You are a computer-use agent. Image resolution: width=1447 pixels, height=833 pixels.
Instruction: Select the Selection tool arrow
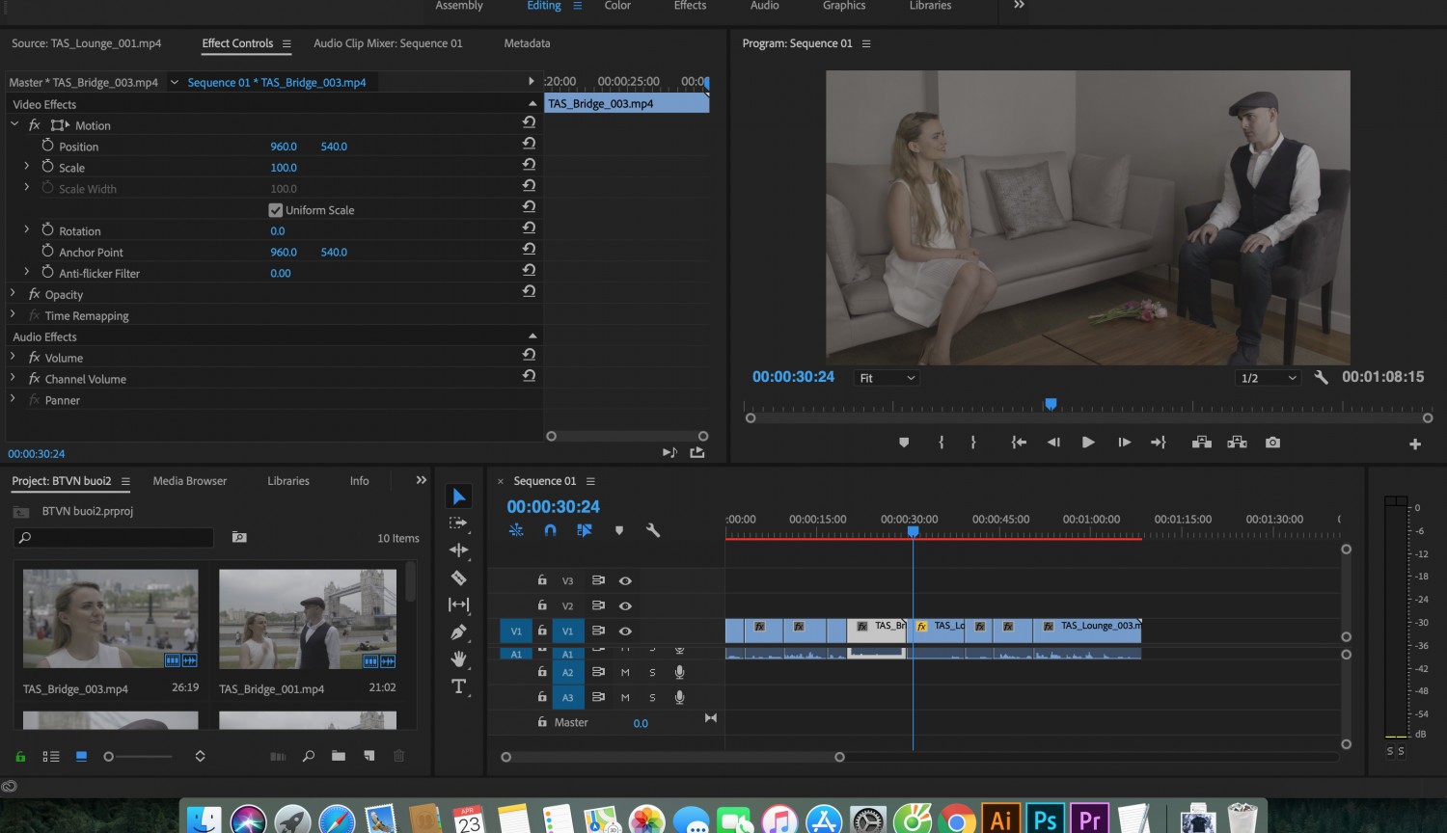click(x=459, y=497)
